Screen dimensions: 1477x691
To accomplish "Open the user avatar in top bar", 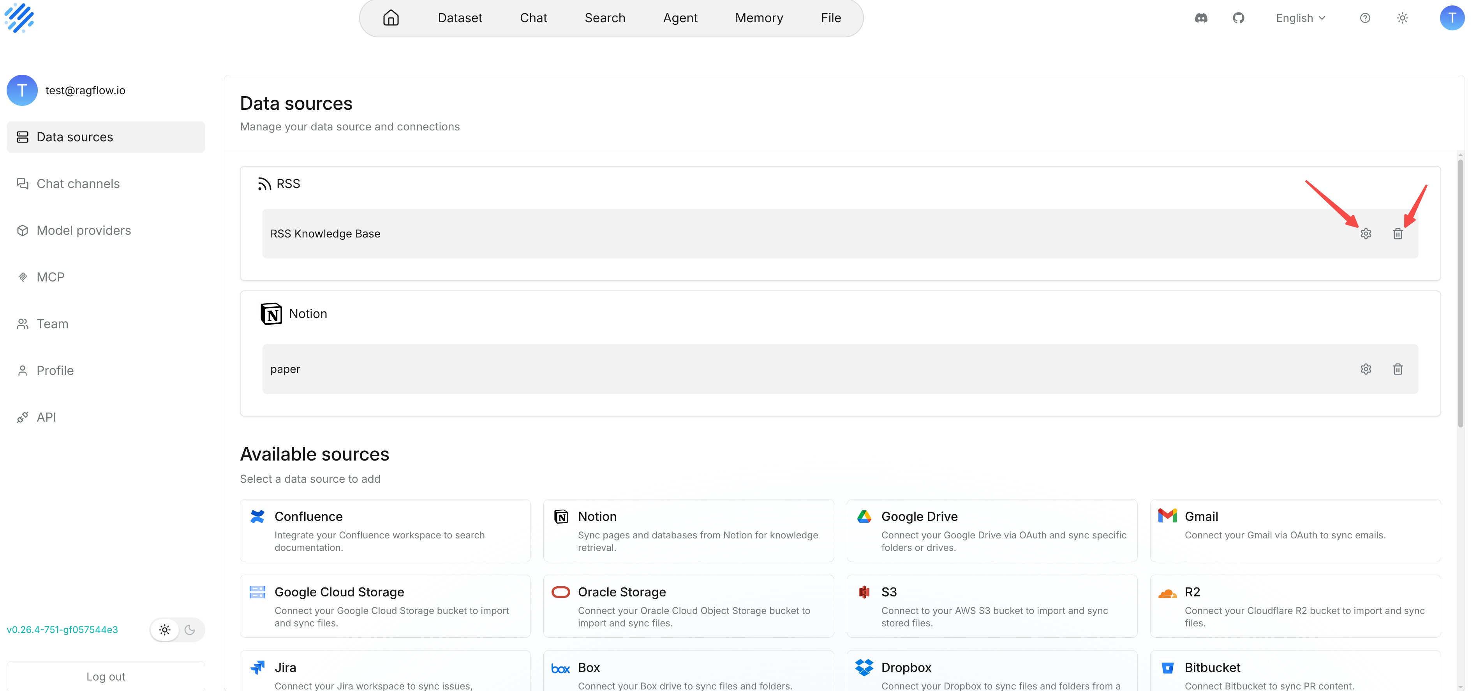I will pos(1452,18).
